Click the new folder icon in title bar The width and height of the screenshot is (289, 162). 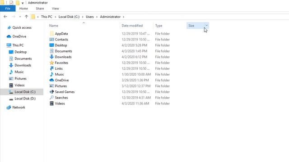[18, 3]
